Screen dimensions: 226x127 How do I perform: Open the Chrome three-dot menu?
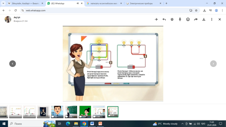pyautogui.click(x=222, y=10)
